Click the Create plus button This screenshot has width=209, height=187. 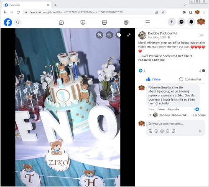pos(172,22)
